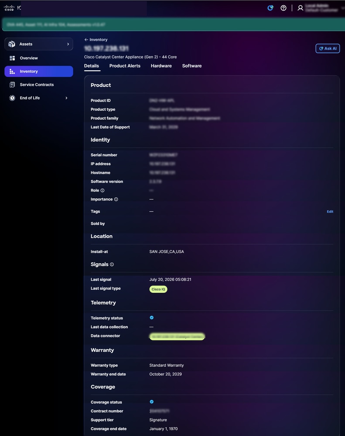Open End of Life in the sidebar
Screen dimensions: 345x436
(x=39, y=98)
